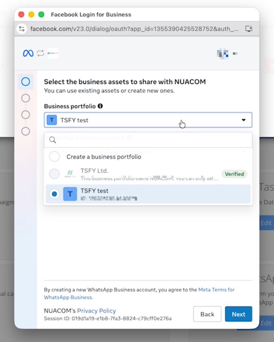Click the 'Select the business assets' heading

click(125, 82)
